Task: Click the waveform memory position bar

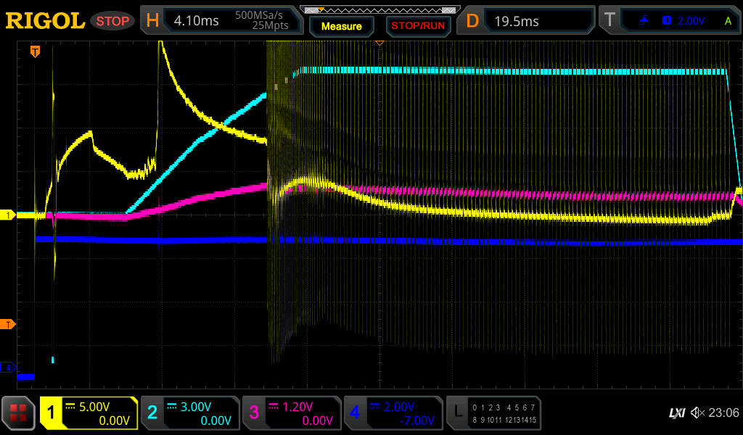Action: (x=379, y=10)
